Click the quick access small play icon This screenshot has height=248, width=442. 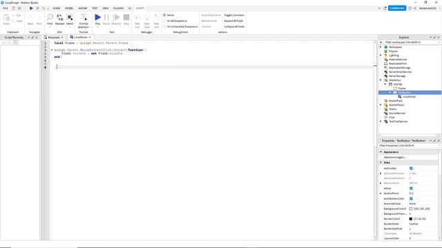pos(31,8)
